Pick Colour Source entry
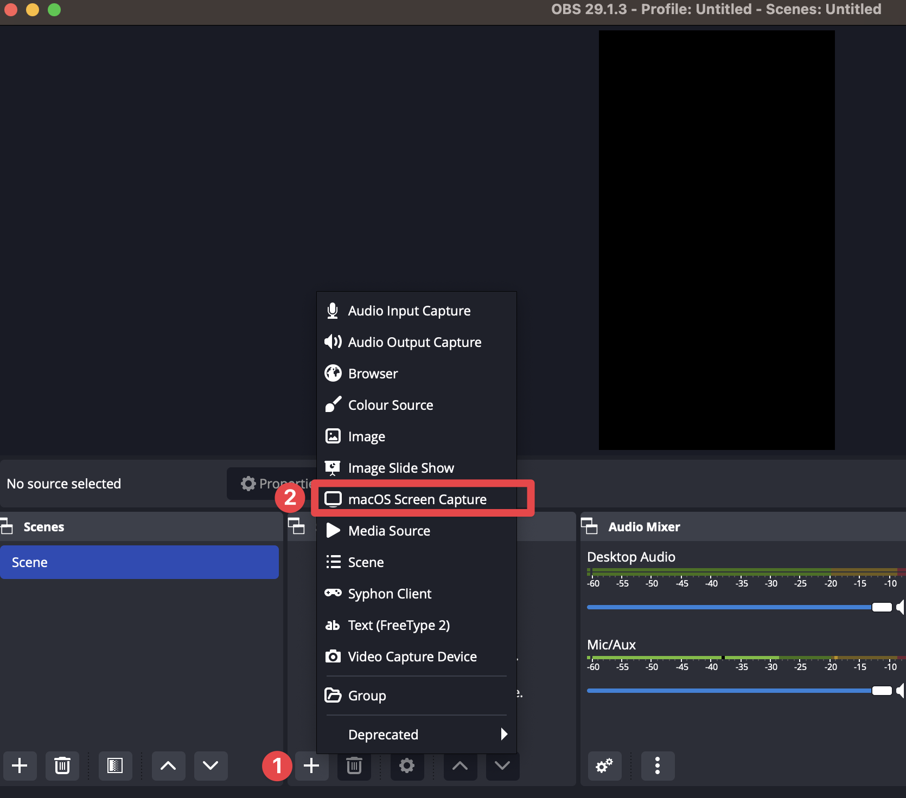Viewport: 906px width, 798px height. [x=416, y=405]
